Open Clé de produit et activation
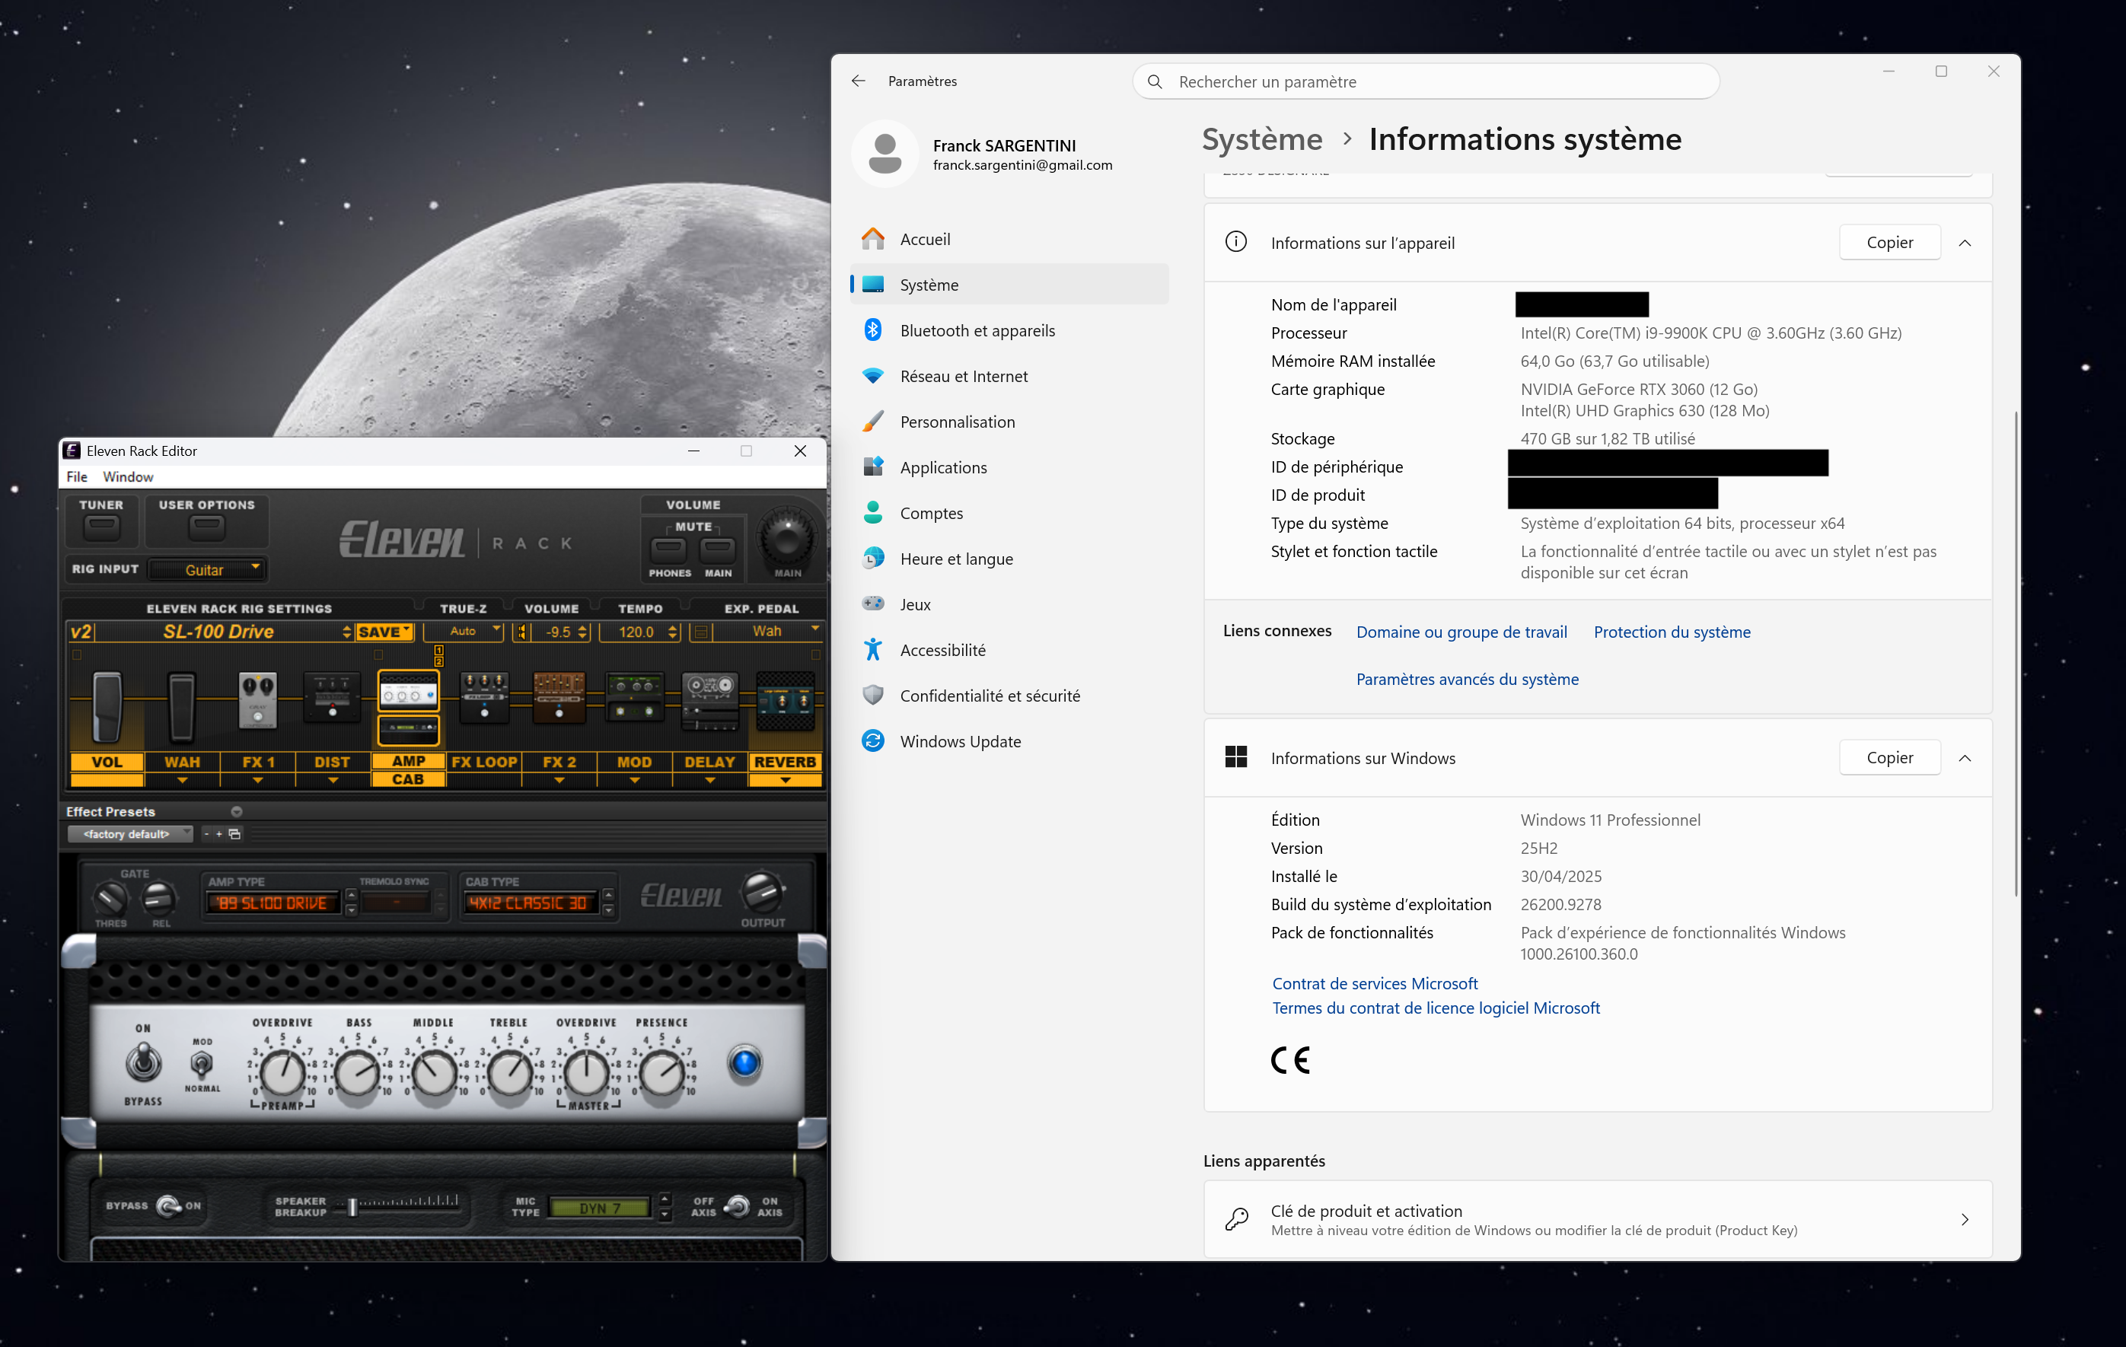This screenshot has width=2126, height=1347. (x=1597, y=1219)
